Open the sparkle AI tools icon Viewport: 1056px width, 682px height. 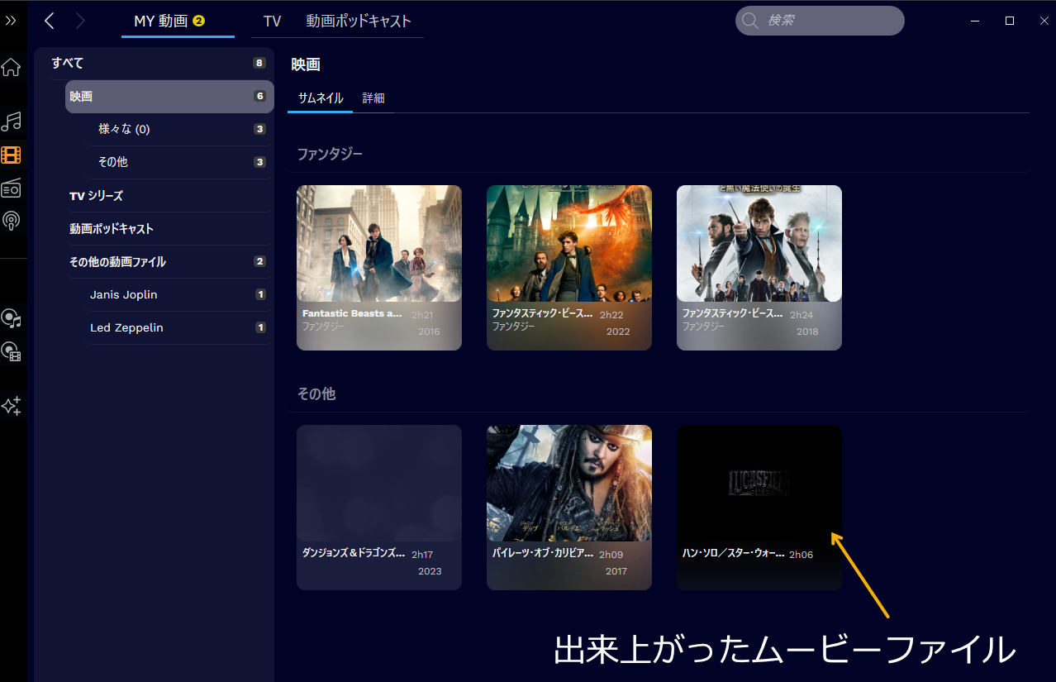click(x=11, y=406)
